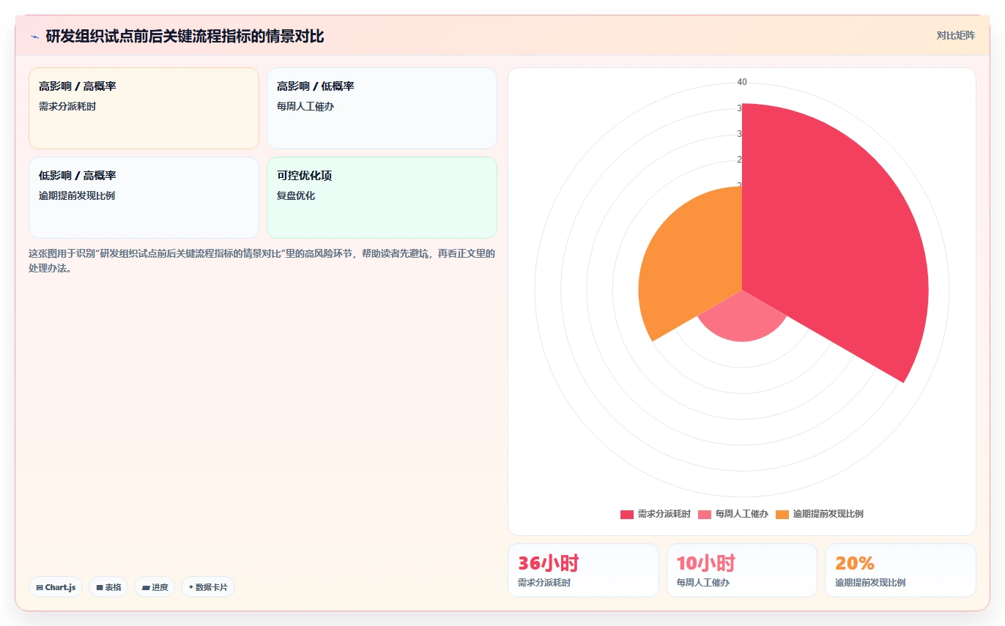Click the lightning icon beside the title

pos(34,37)
